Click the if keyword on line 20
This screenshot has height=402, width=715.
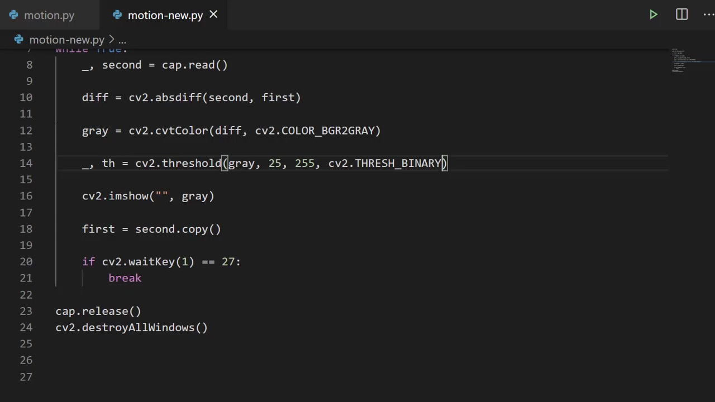click(89, 261)
